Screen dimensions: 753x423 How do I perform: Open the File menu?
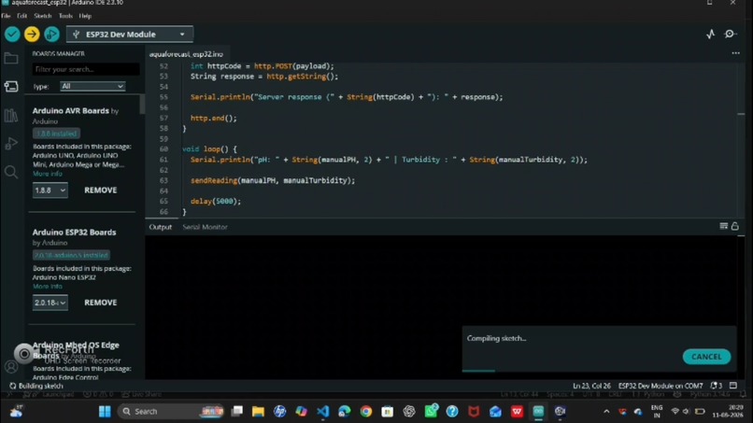pos(6,16)
